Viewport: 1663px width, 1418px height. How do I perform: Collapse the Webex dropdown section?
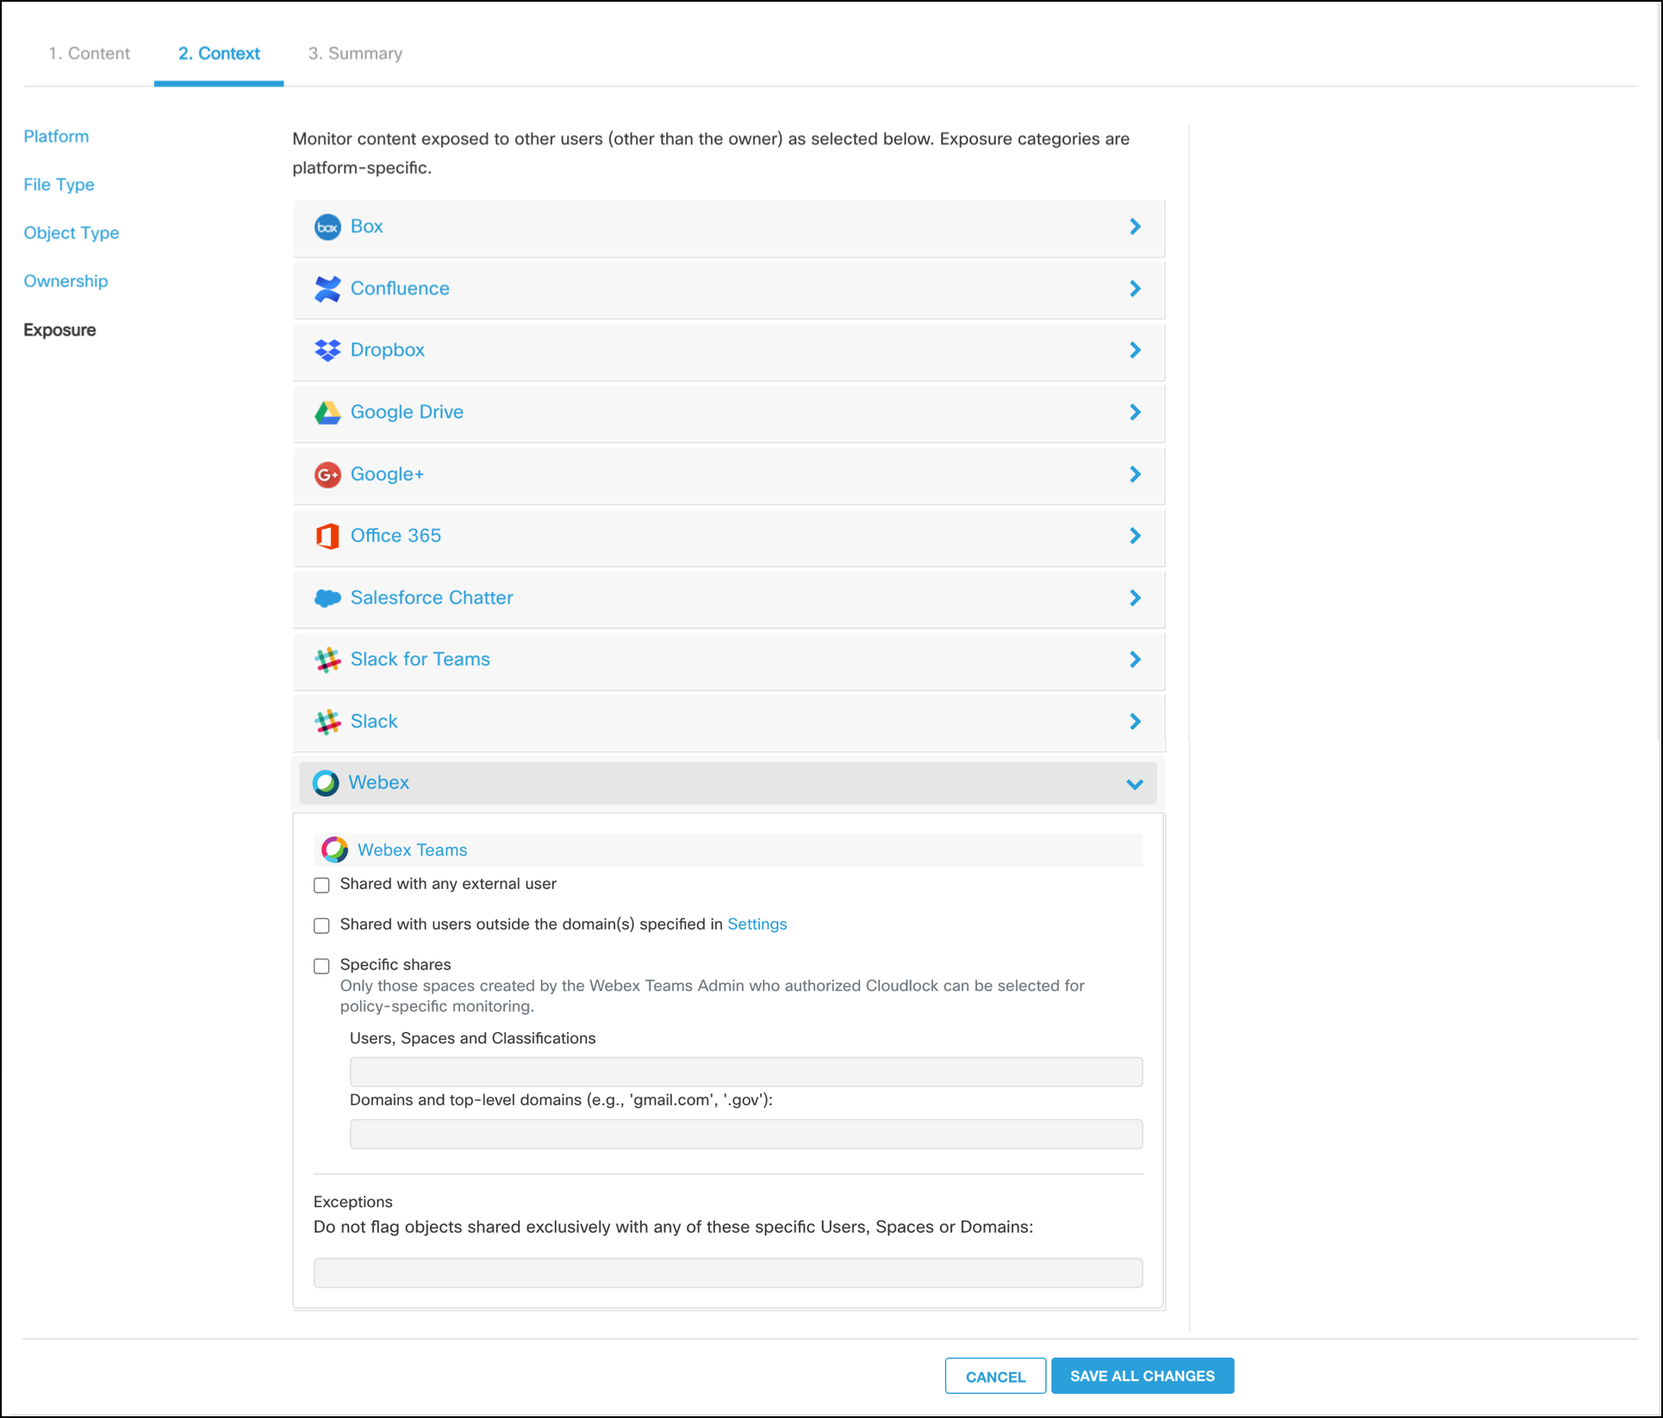(1137, 784)
